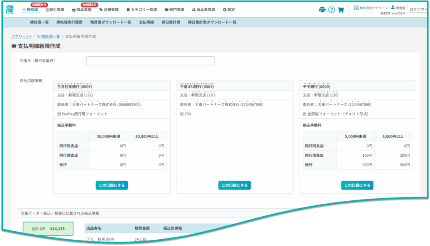430x246 pixels.
Task: Click the 三菱UFJ銀行 (0004) card title
Action: tap(197, 86)
